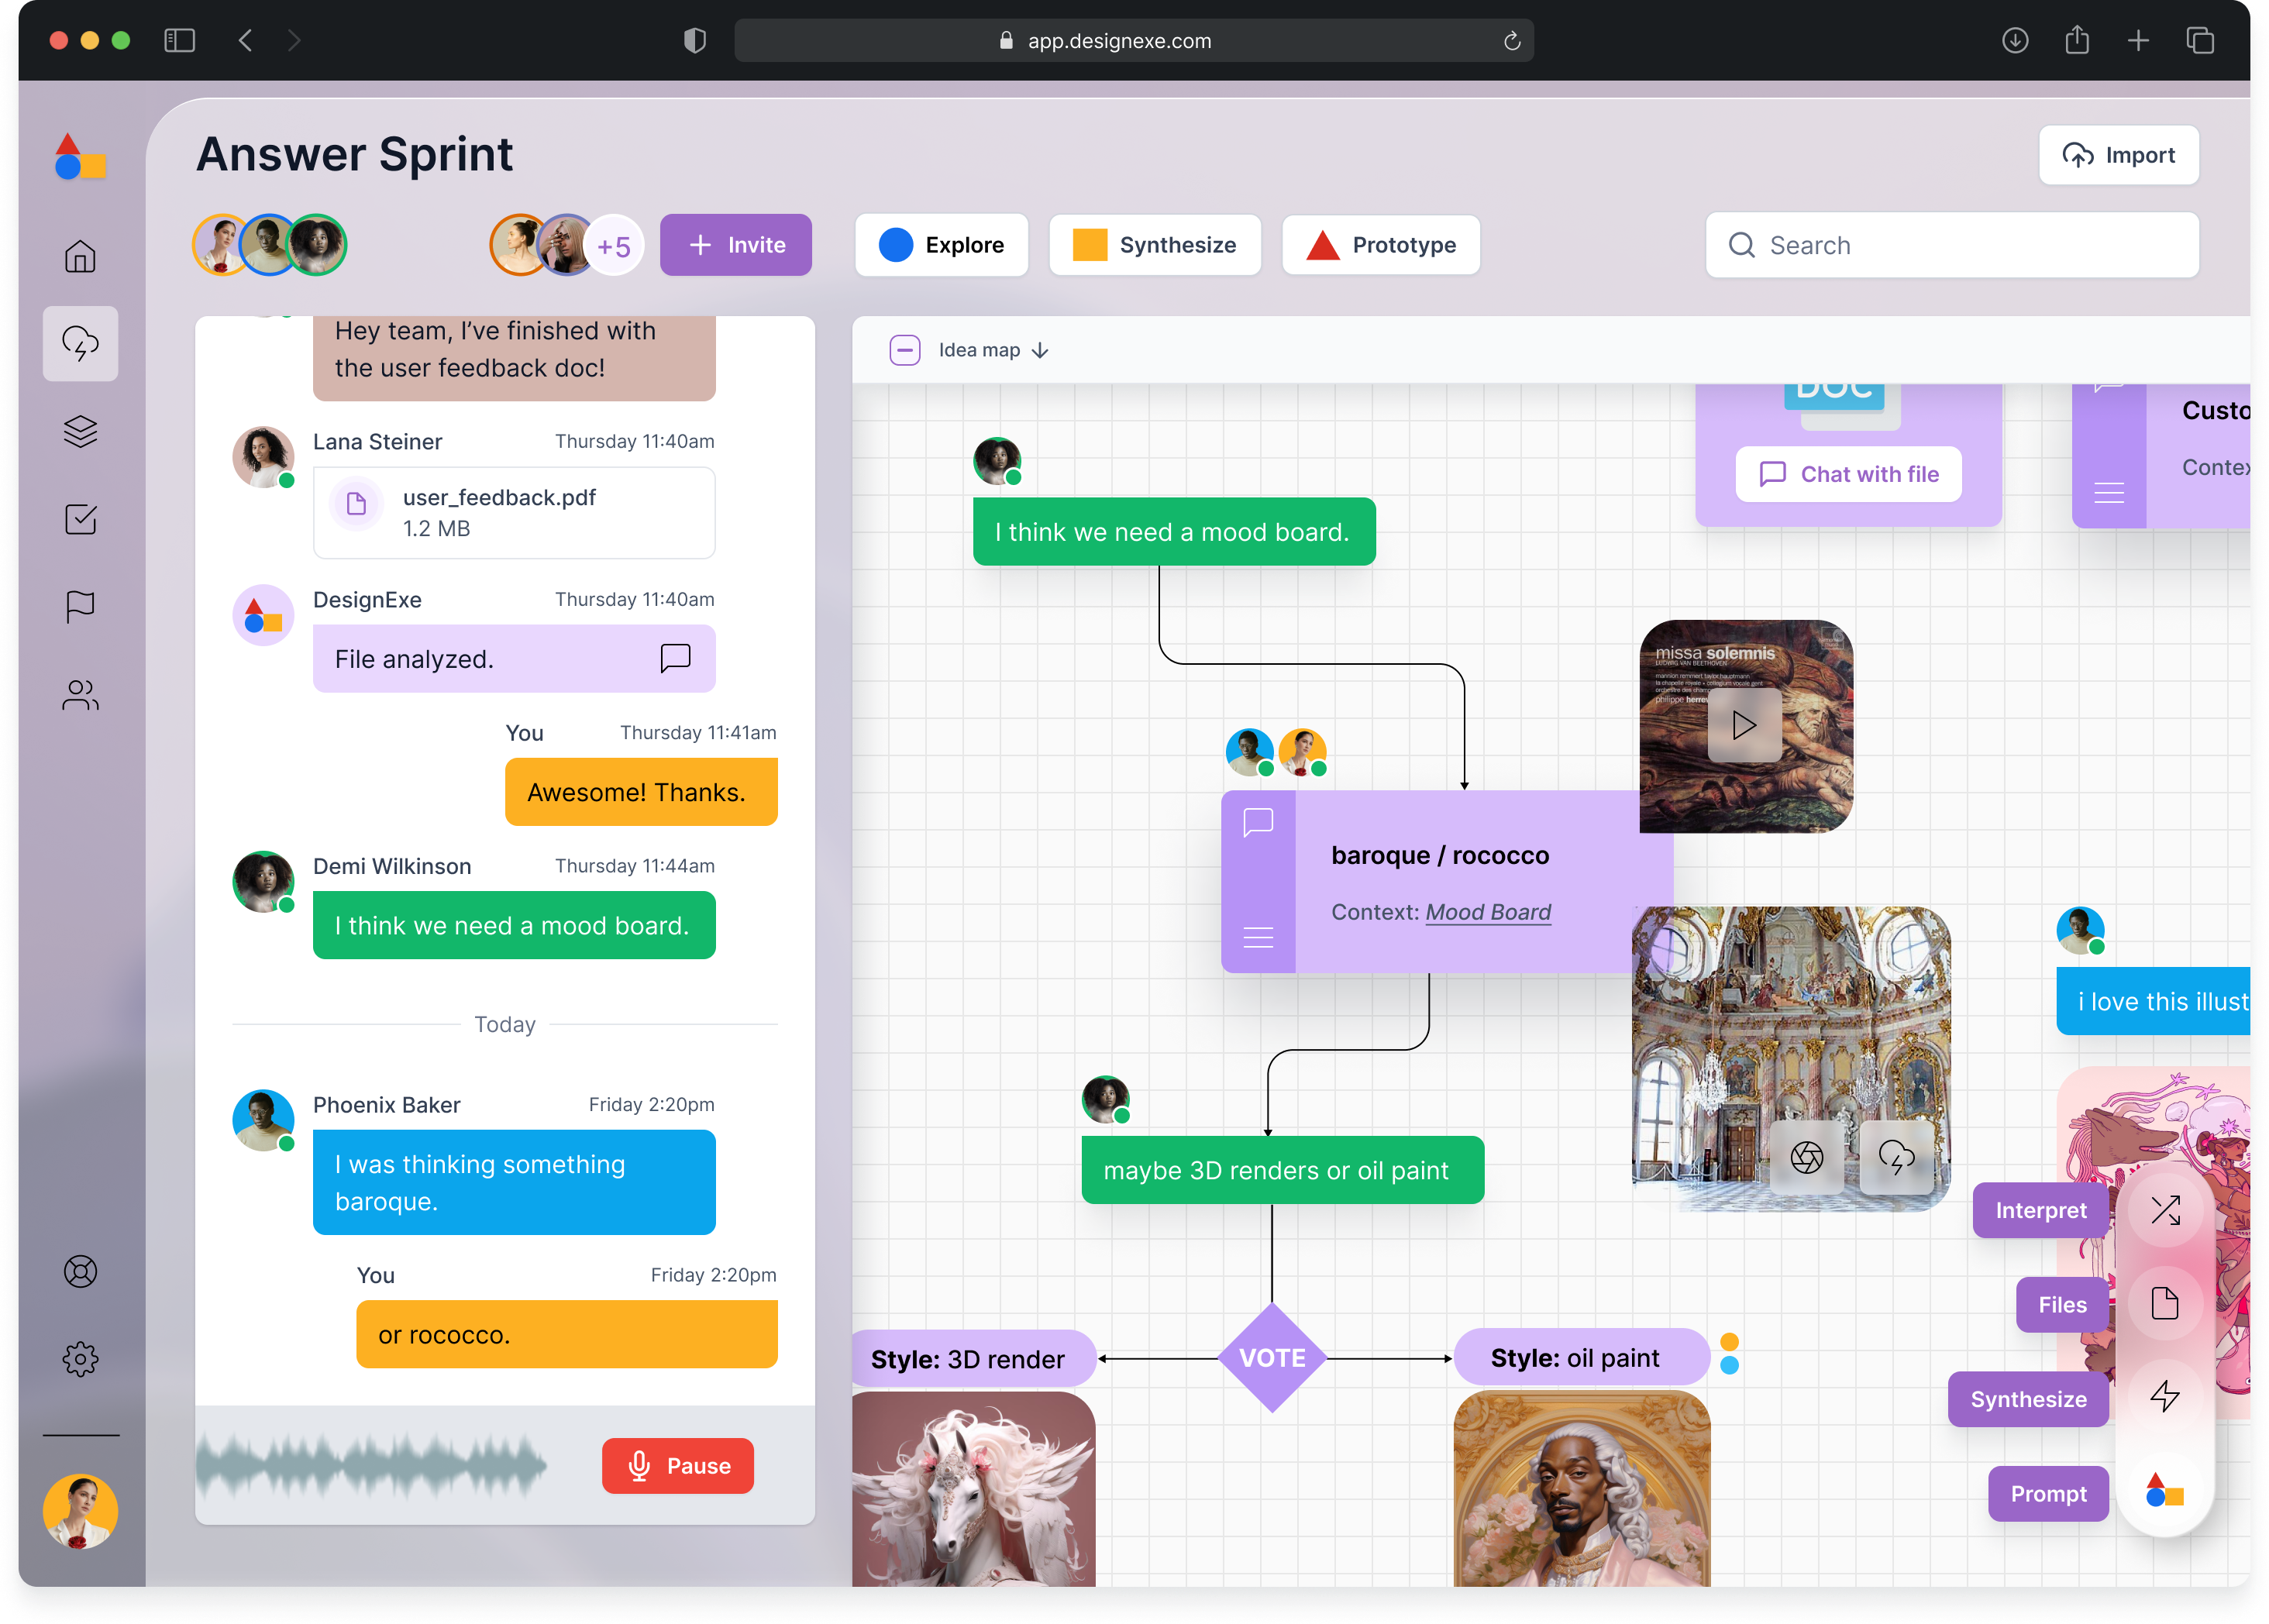Open the team members sidebar icon

pyautogui.click(x=80, y=695)
